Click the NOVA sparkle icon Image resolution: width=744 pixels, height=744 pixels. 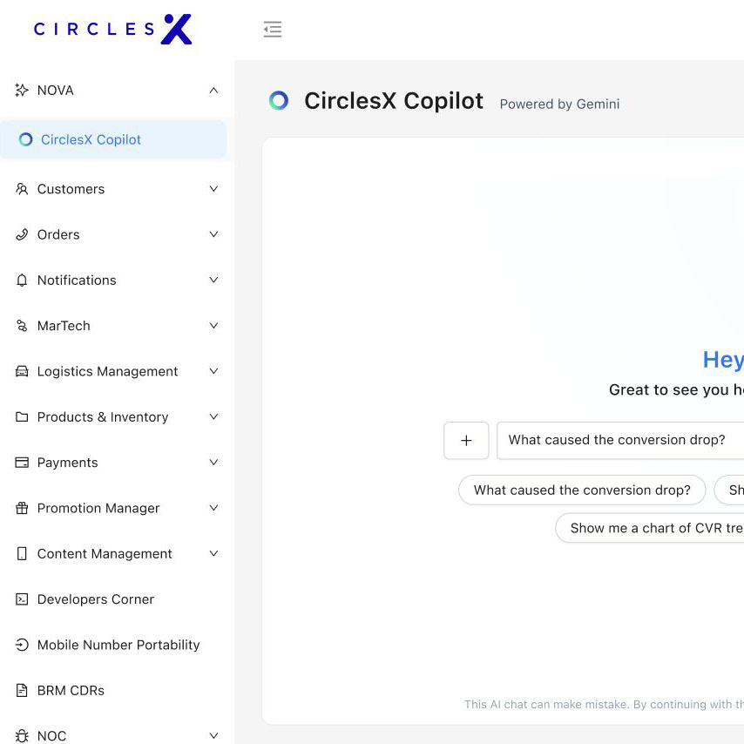22,90
